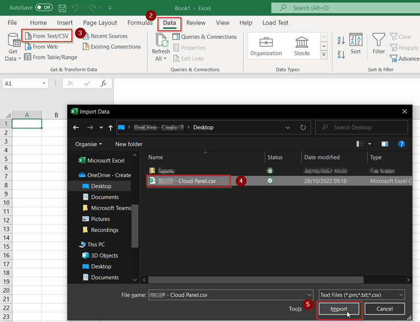
Task: Open the Name Box dropdown arrow
Action: pos(44,83)
